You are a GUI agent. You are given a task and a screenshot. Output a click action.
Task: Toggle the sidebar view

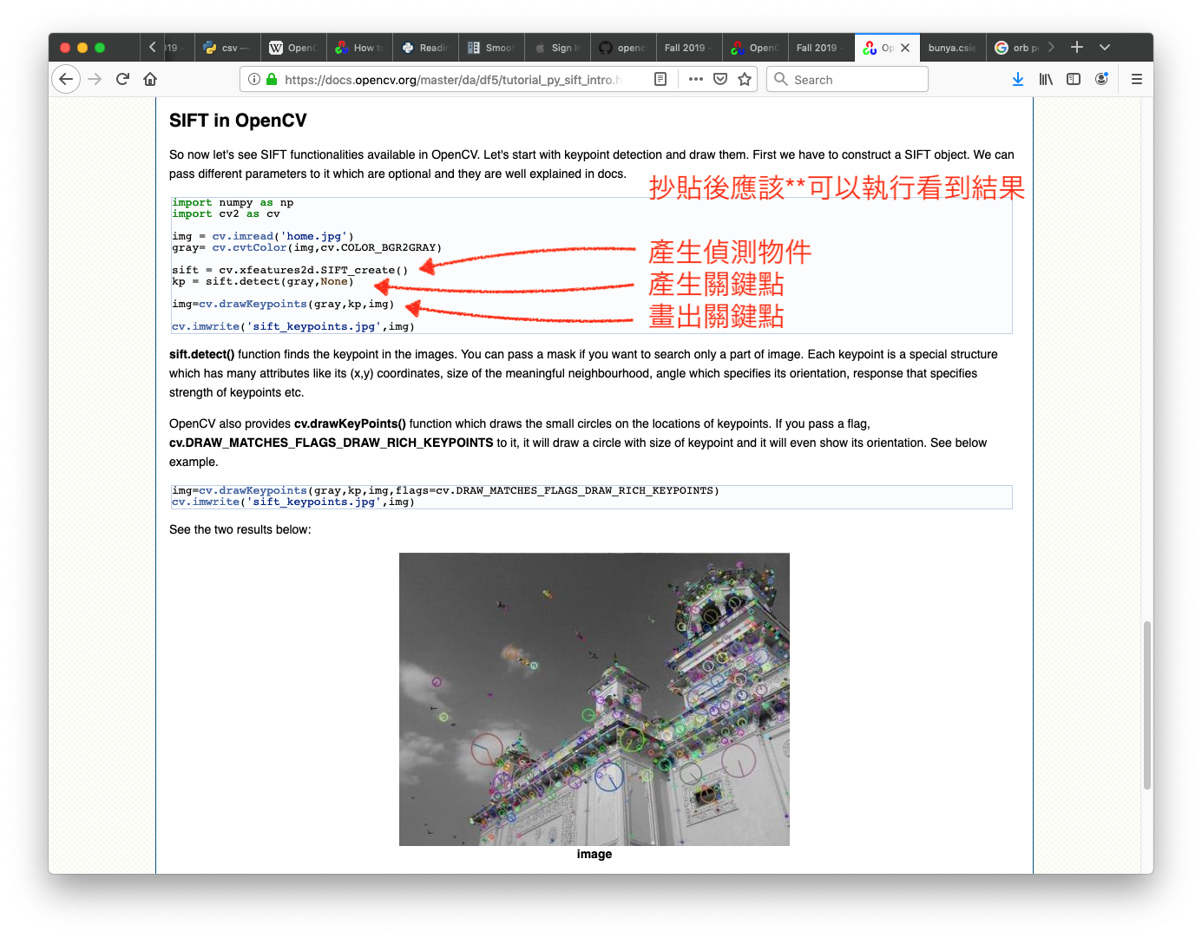click(x=1074, y=79)
